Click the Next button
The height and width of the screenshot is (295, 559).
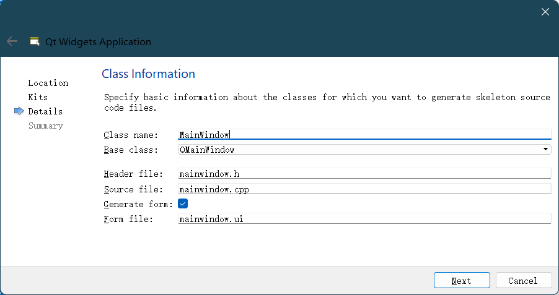click(462, 280)
